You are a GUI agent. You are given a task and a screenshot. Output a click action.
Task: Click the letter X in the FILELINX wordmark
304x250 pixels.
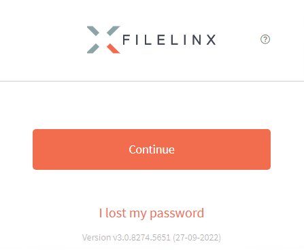[211, 40]
